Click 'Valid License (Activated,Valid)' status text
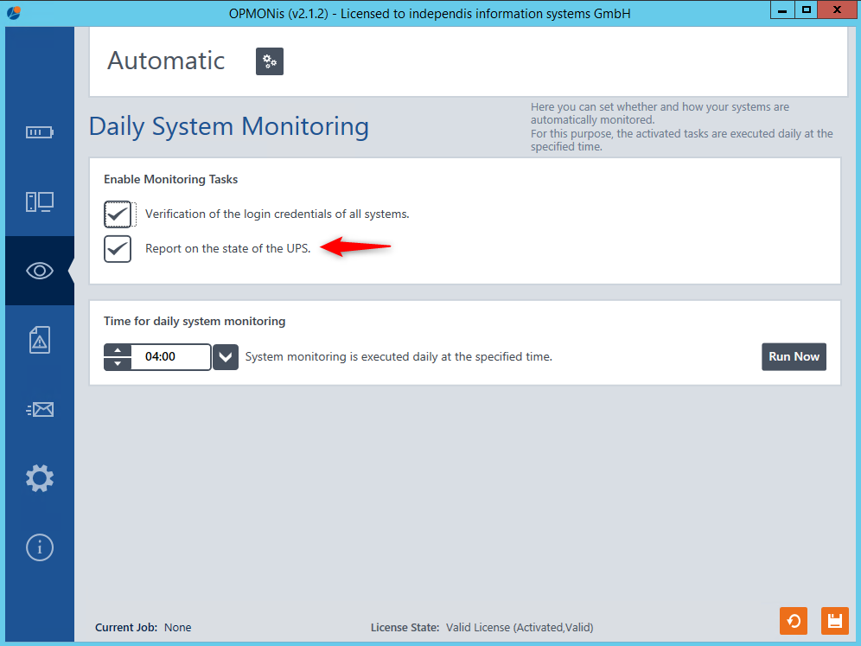The image size is (861, 646). coord(520,627)
